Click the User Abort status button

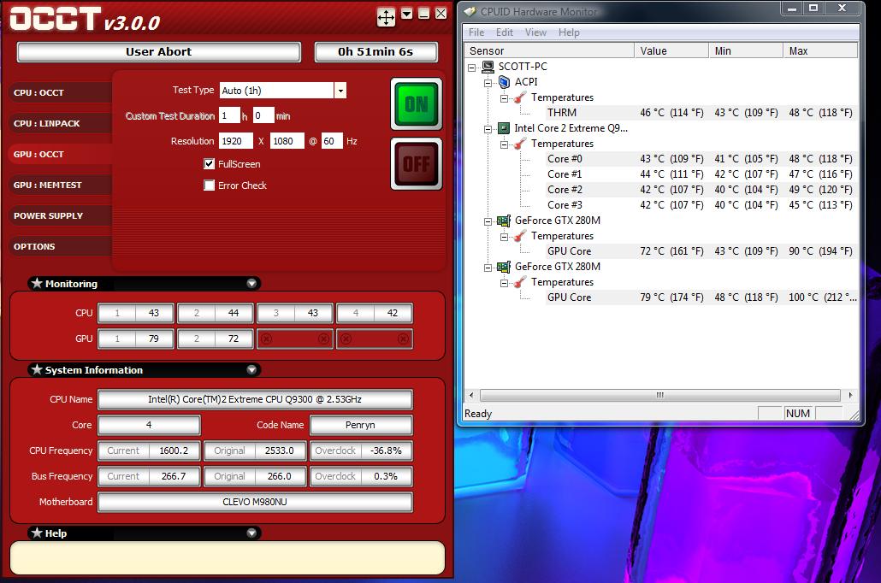[x=158, y=51]
